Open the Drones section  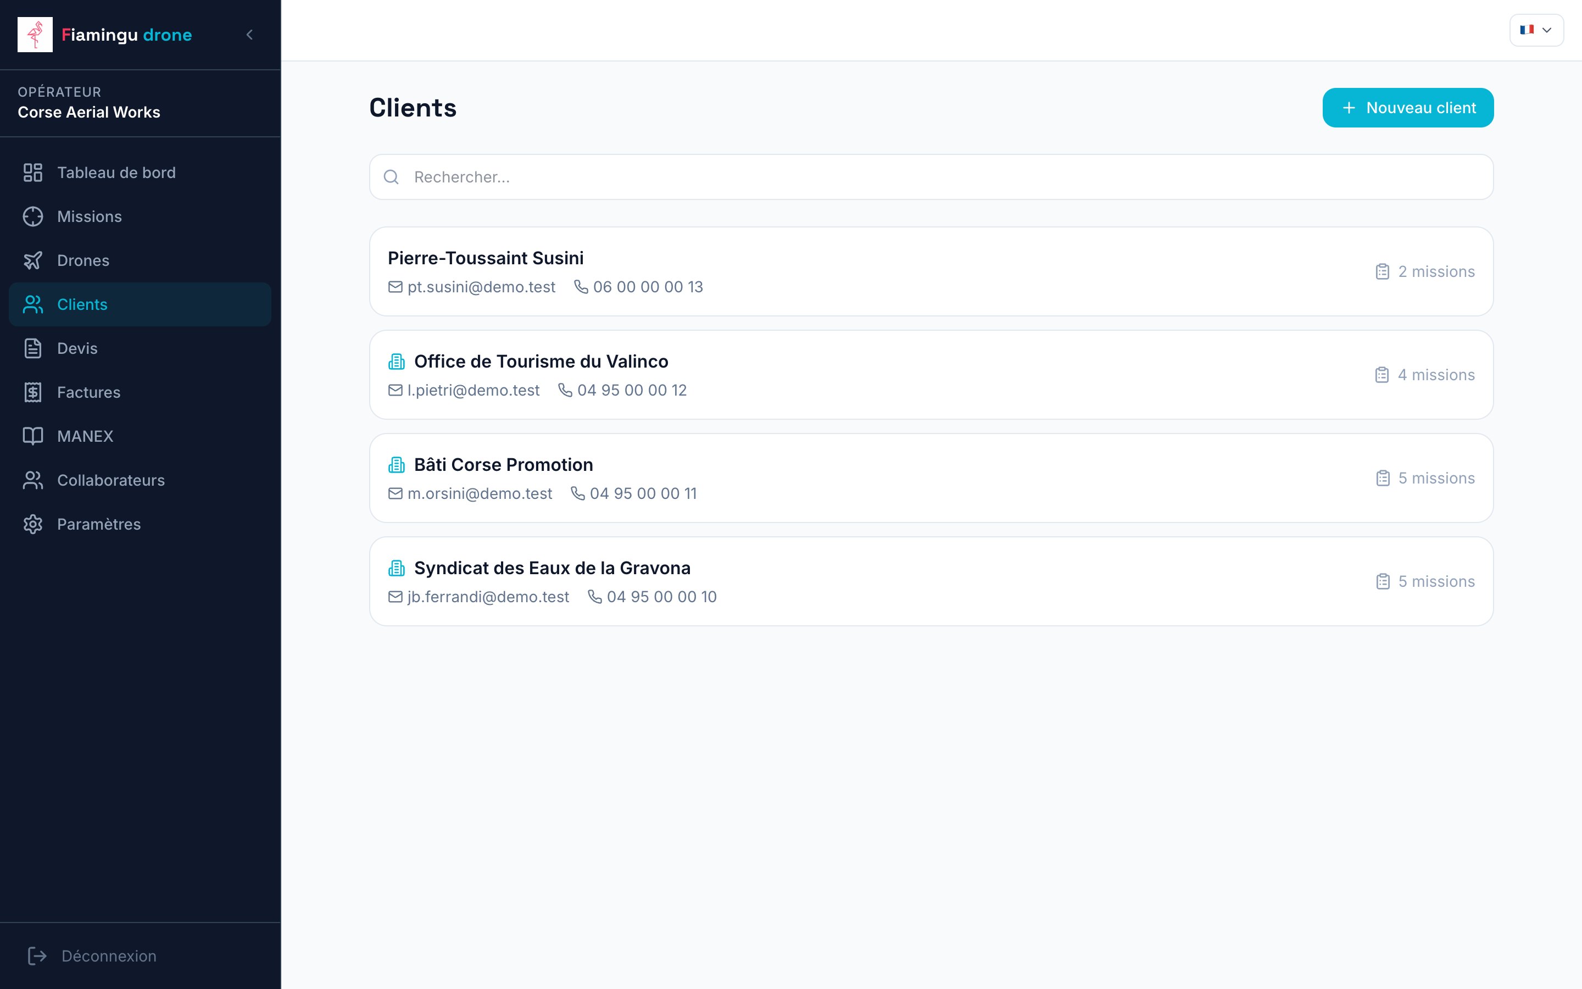coord(140,260)
